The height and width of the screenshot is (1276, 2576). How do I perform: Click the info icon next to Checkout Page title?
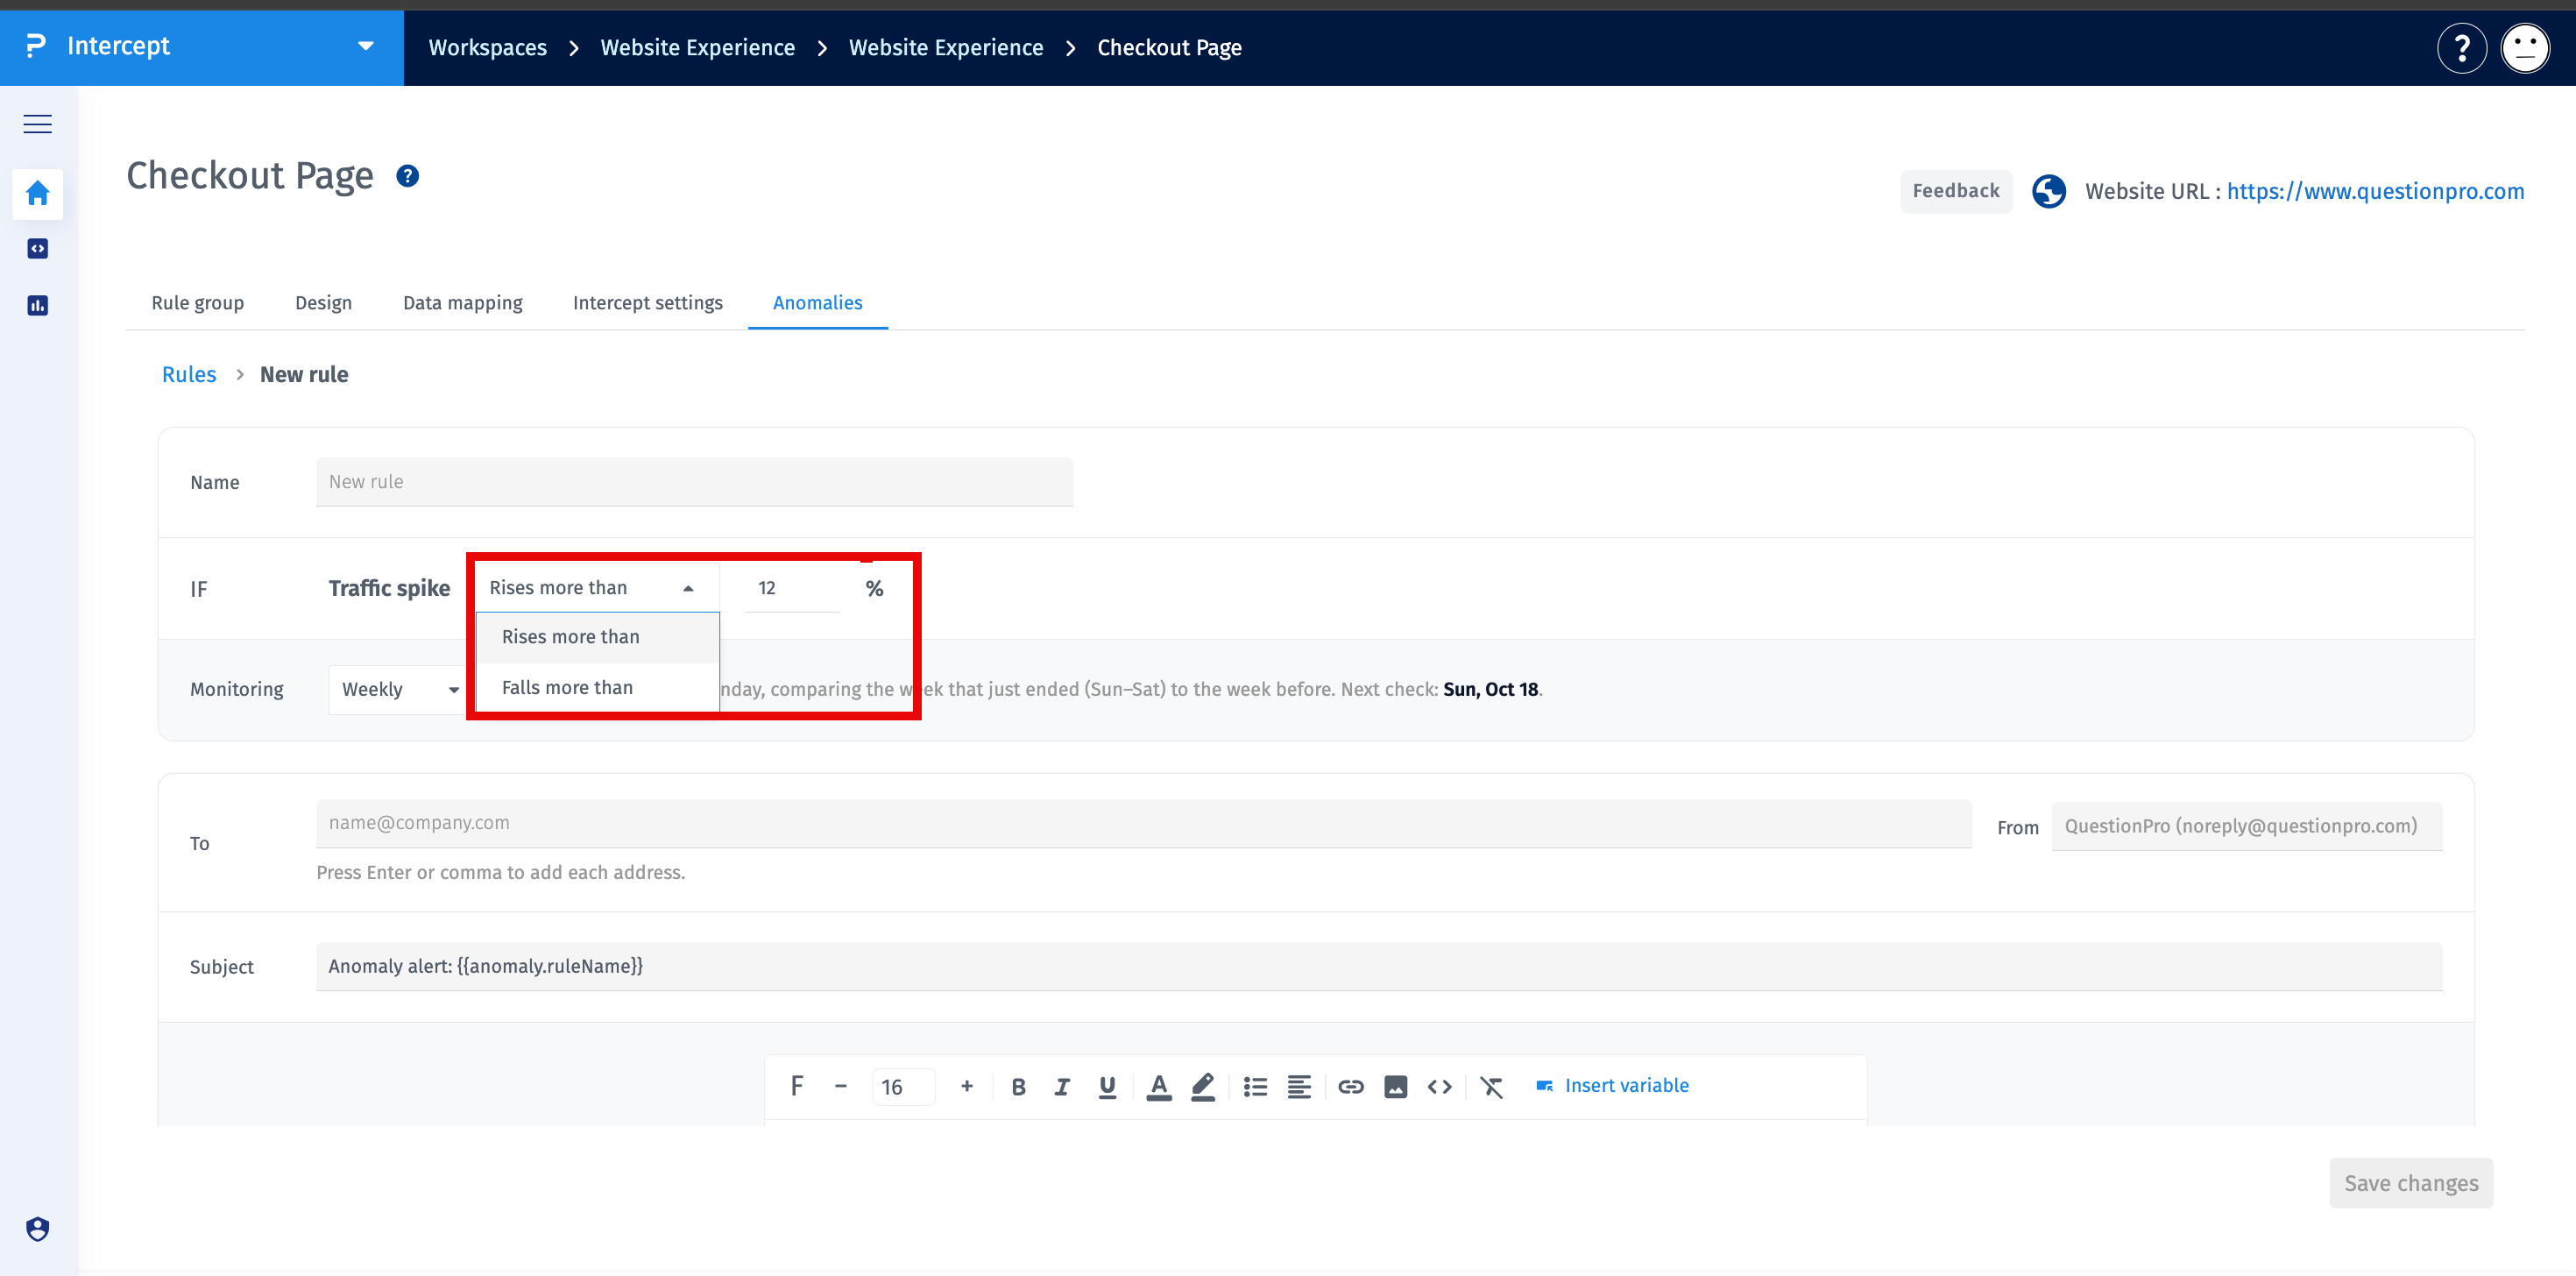click(x=407, y=176)
